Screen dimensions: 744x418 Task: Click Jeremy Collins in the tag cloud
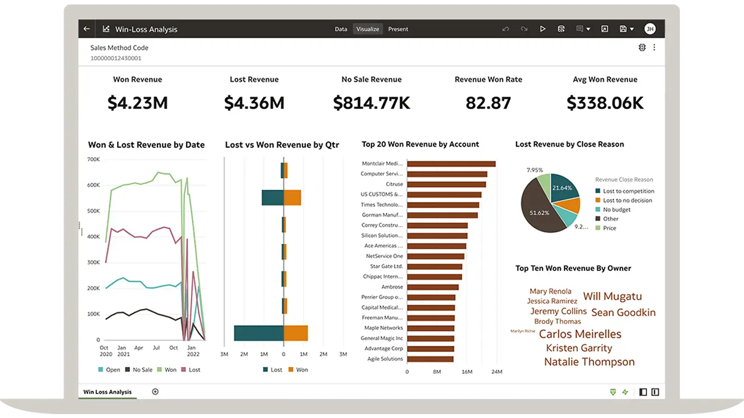[559, 311]
